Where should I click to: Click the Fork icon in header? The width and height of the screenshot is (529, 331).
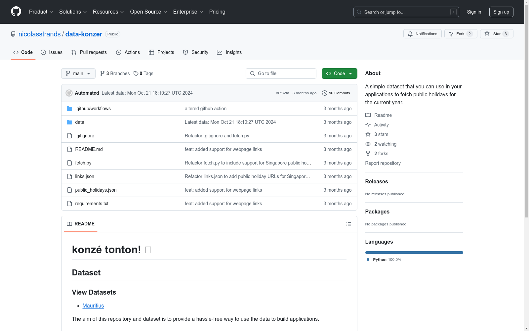tap(451, 34)
